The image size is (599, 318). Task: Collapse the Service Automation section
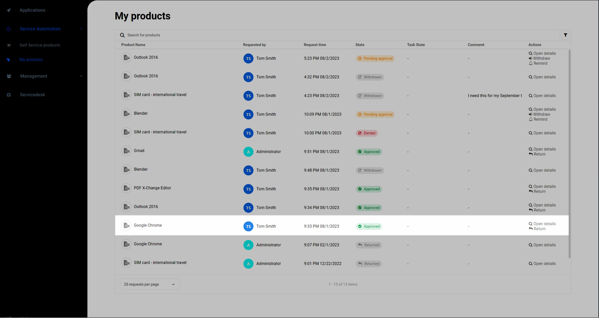click(x=81, y=29)
